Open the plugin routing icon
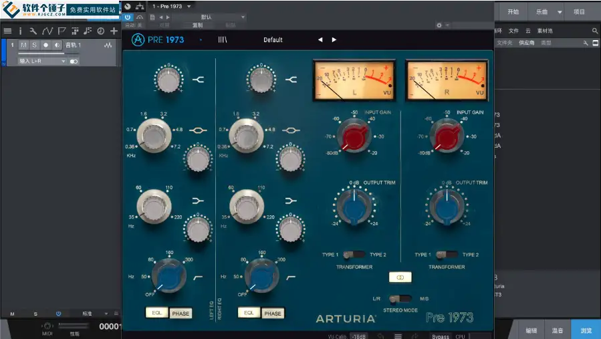This screenshot has height=339, width=601. pos(140,7)
